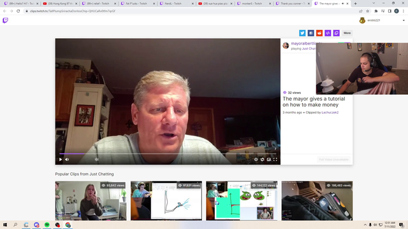Open More share options
This screenshot has height=229, width=408.
[347, 33]
